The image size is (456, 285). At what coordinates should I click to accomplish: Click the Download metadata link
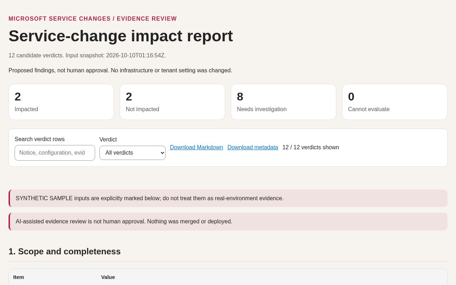click(x=253, y=147)
